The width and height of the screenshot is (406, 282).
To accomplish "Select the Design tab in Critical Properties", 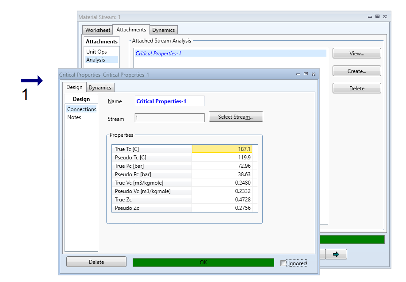I will (74, 87).
